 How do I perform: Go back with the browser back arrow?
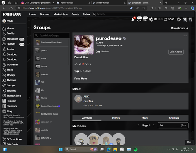(4, 8)
